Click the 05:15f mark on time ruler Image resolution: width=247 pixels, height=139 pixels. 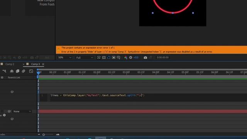(200, 72)
